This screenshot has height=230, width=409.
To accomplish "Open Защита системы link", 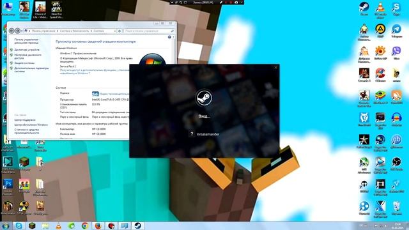I will click(24, 63).
